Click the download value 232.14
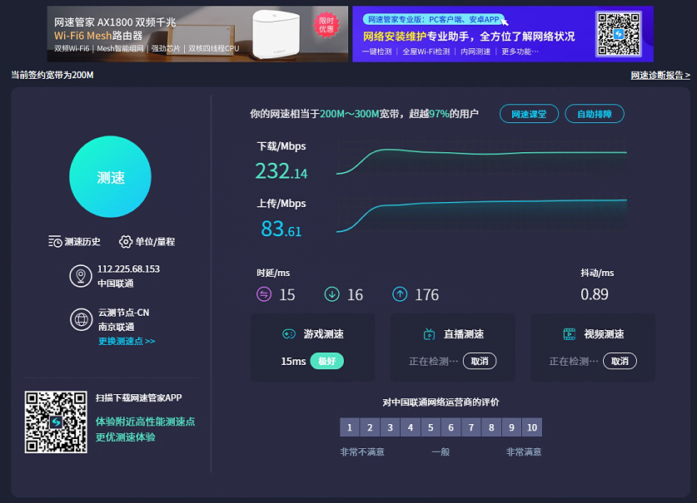The image size is (697, 503). point(281,171)
